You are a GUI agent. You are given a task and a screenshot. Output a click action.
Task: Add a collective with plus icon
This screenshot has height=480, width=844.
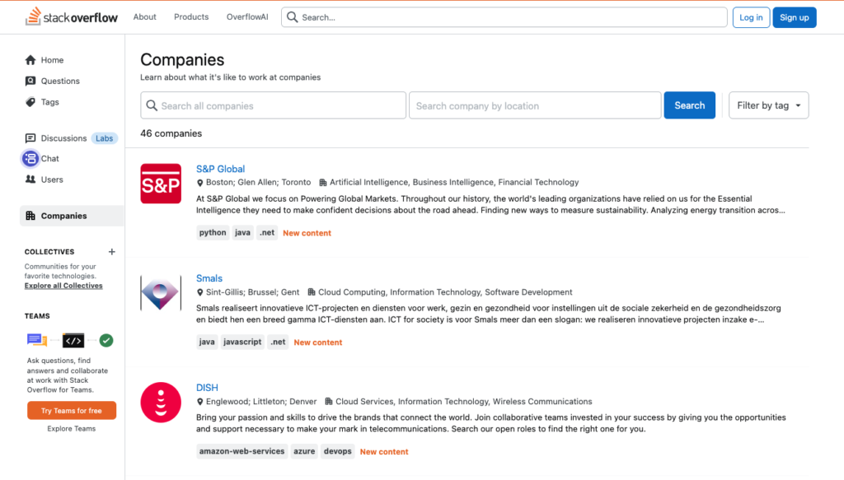pyautogui.click(x=112, y=252)
